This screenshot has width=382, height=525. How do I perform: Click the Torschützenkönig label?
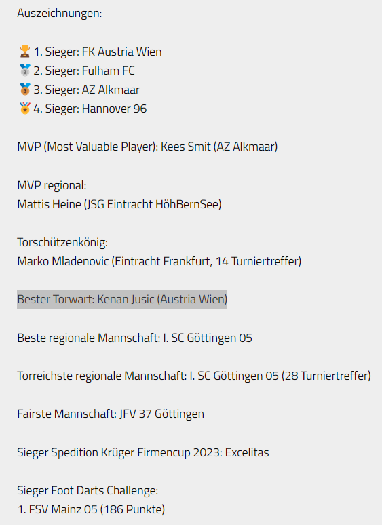pyautogui.click(x=62, y=242)
